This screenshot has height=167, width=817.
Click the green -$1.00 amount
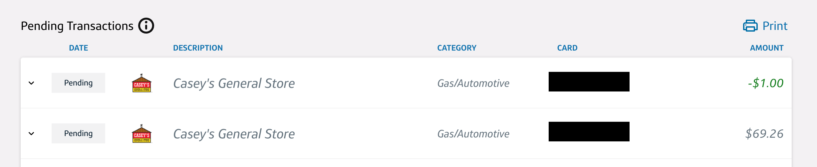765,83
